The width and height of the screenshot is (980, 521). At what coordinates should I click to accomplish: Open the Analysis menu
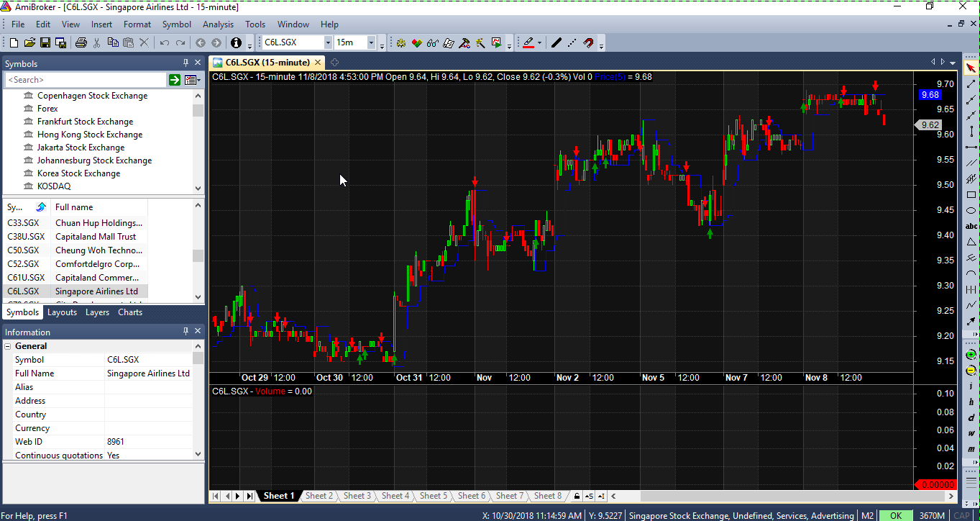tap(218, 24)
